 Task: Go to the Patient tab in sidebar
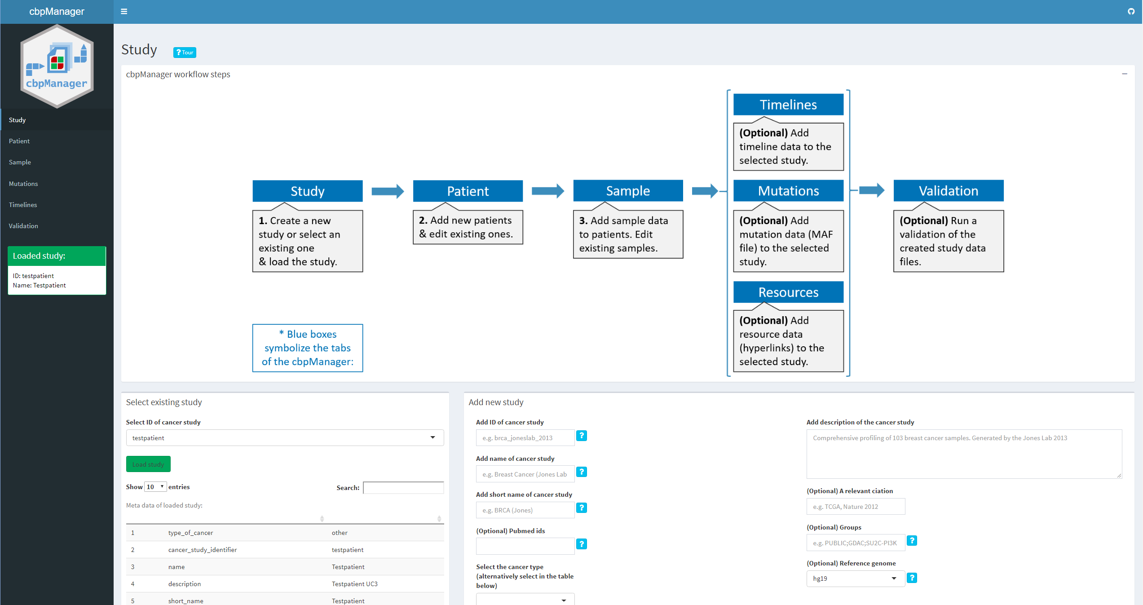coord(19,141)
